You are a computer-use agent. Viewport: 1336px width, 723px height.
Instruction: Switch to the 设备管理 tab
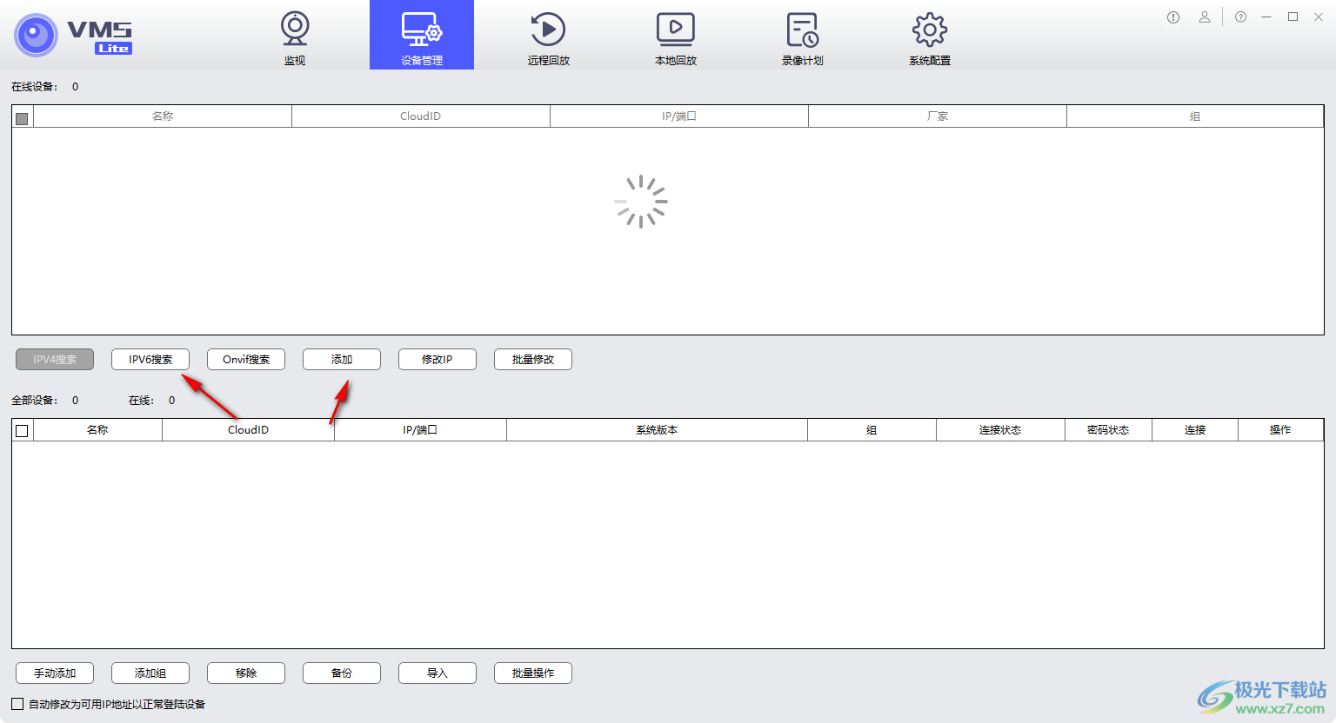click(x=422, y=35)
